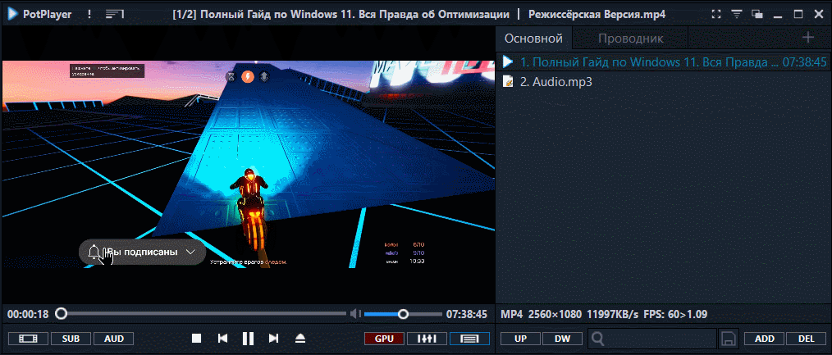
Task: Add a new playlist tab with plus
Action: pos(807,37)
